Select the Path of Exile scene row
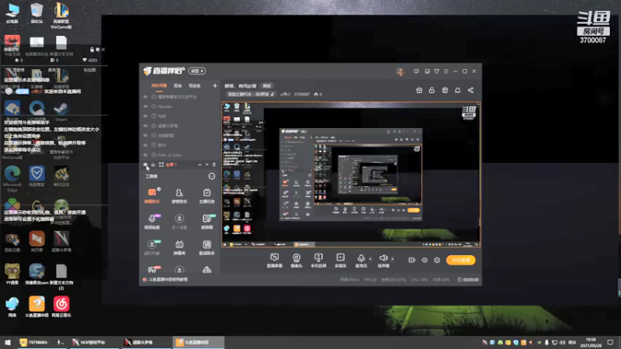This screenshot has width=621, height=349. pos(180,154)
